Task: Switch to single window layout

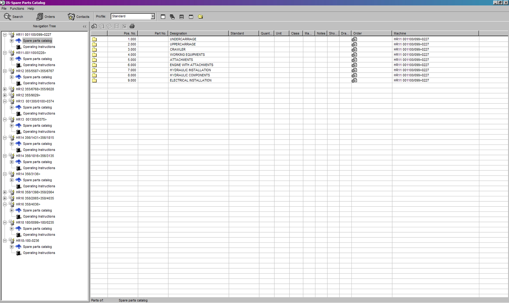Action: [163, 17]
